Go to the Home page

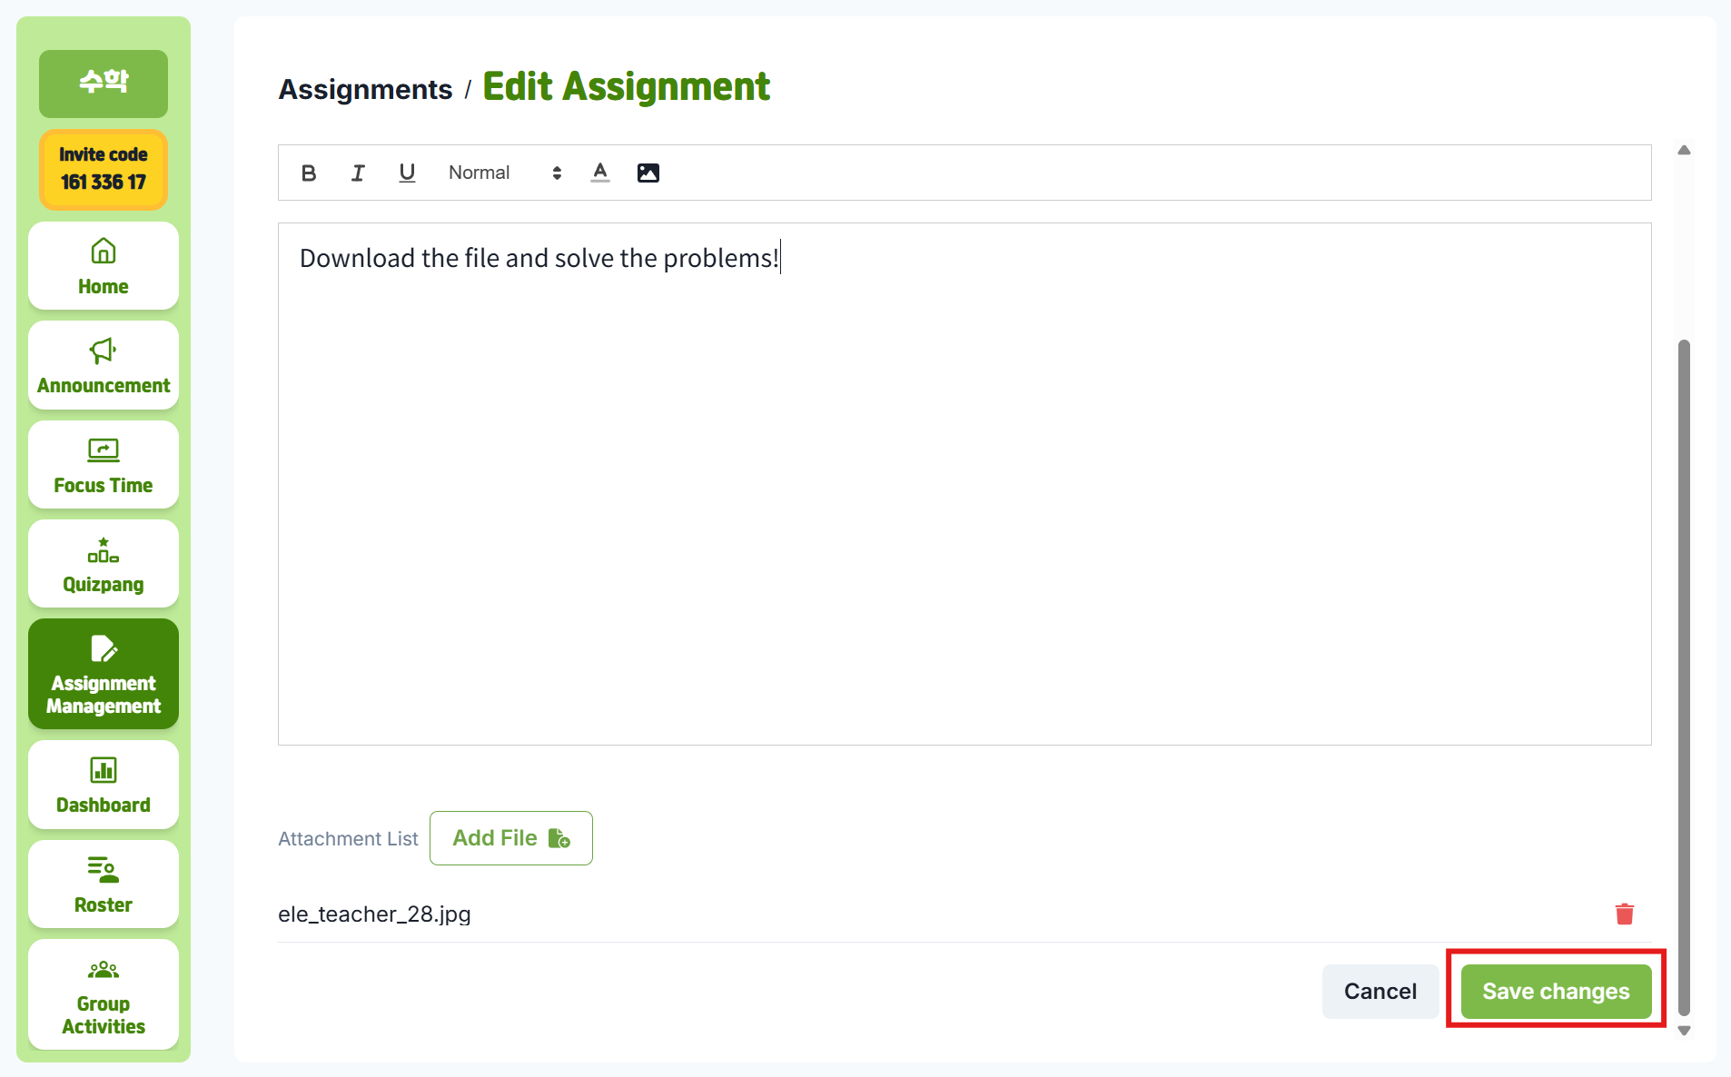(x=104, y=266)
